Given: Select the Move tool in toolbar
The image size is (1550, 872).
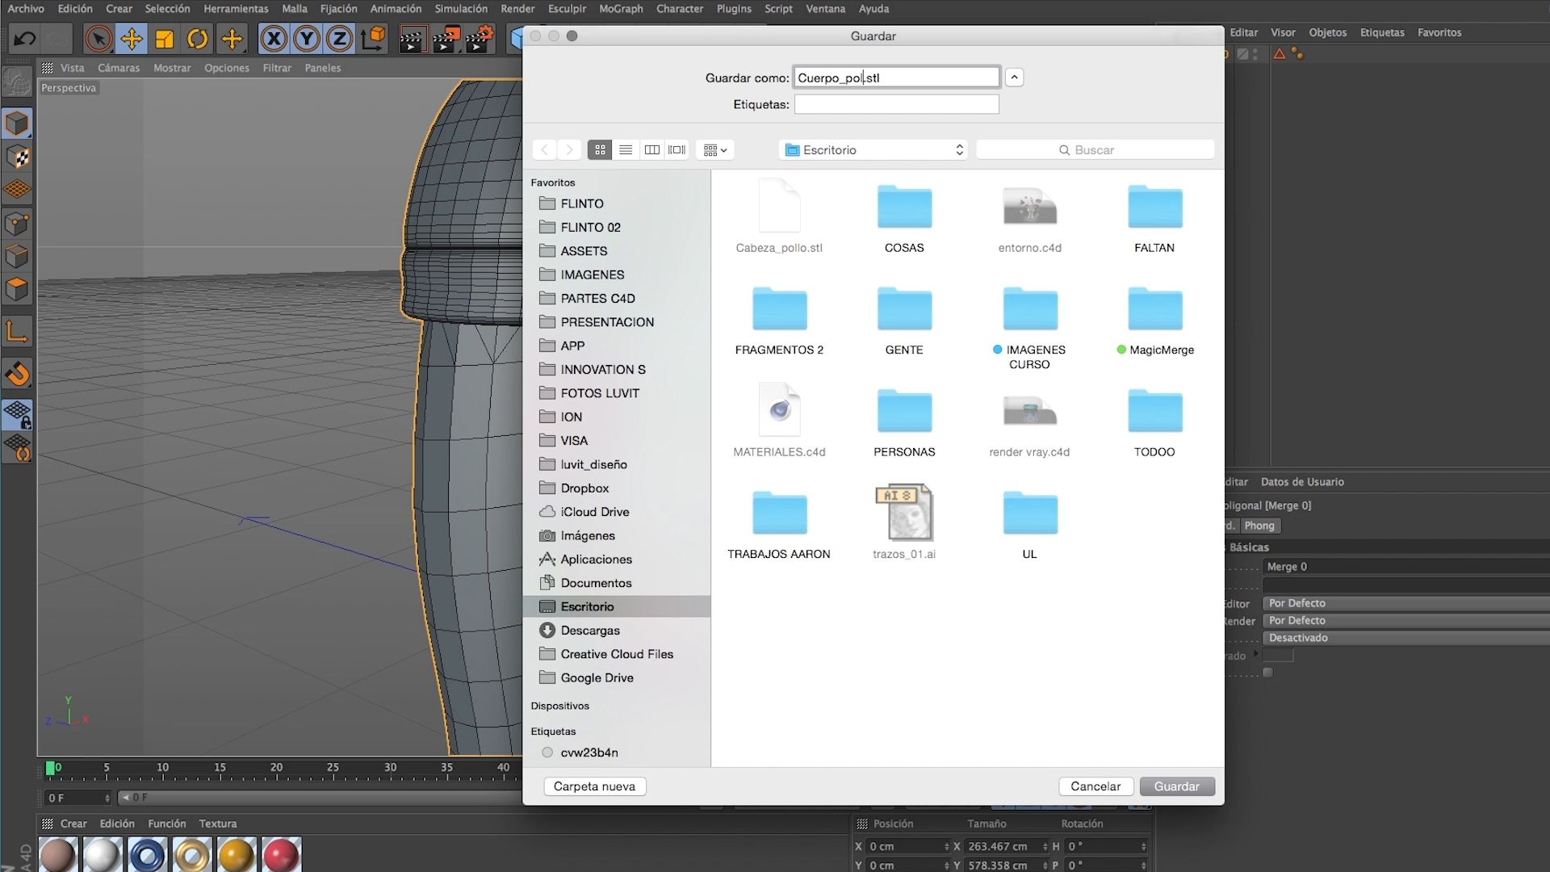Looking at the screenshot, I should point(132,38).
